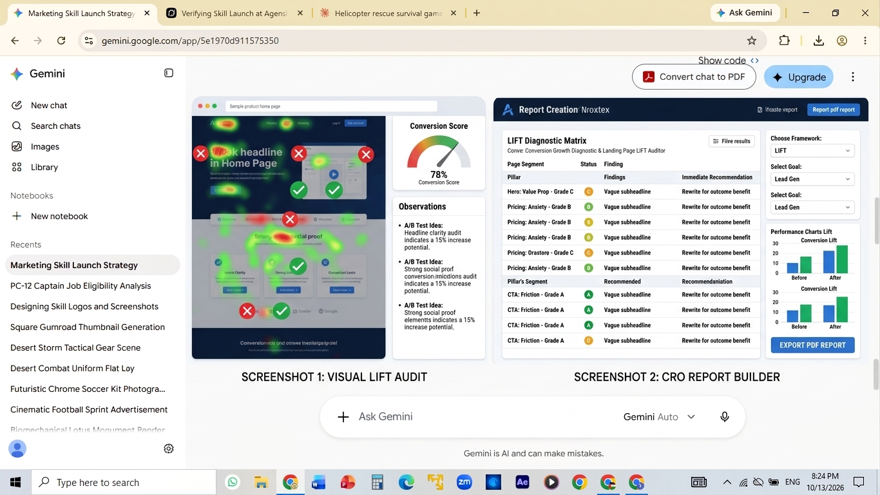
Task: Go back with the browser back arrow
Action: click(x=15, y=41)
